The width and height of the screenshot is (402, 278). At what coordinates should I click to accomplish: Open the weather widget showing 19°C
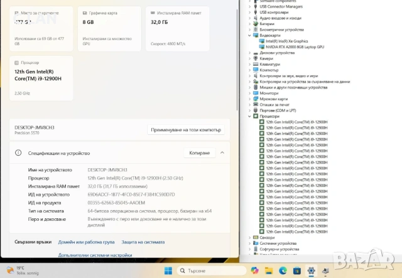[23, 270]
